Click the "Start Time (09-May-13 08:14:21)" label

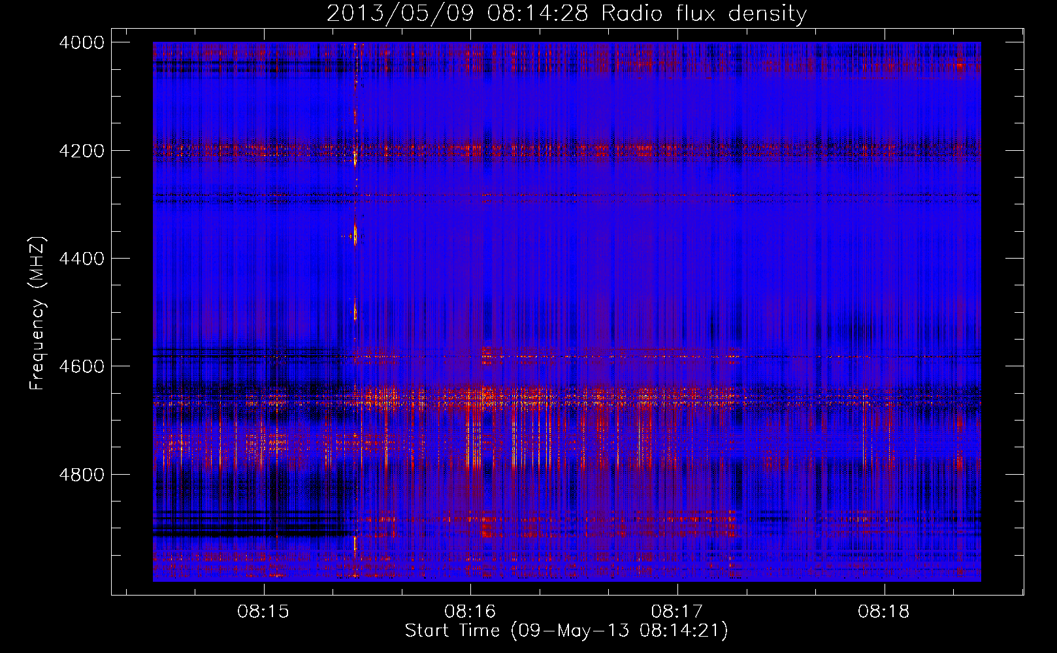click(x=566, y=631)
